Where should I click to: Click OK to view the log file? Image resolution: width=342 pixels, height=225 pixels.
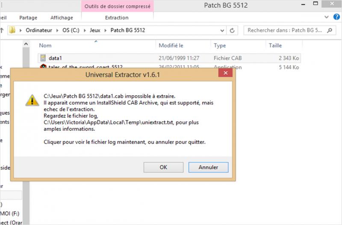[x=163, y=167]
